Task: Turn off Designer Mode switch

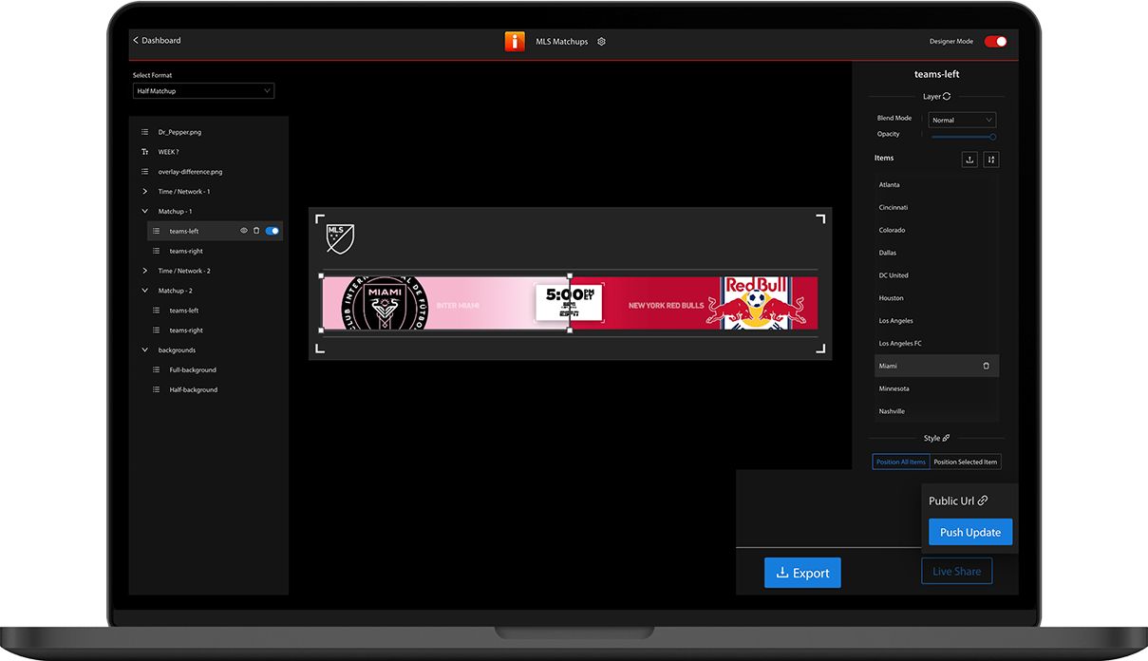Action: click(995, 42)
